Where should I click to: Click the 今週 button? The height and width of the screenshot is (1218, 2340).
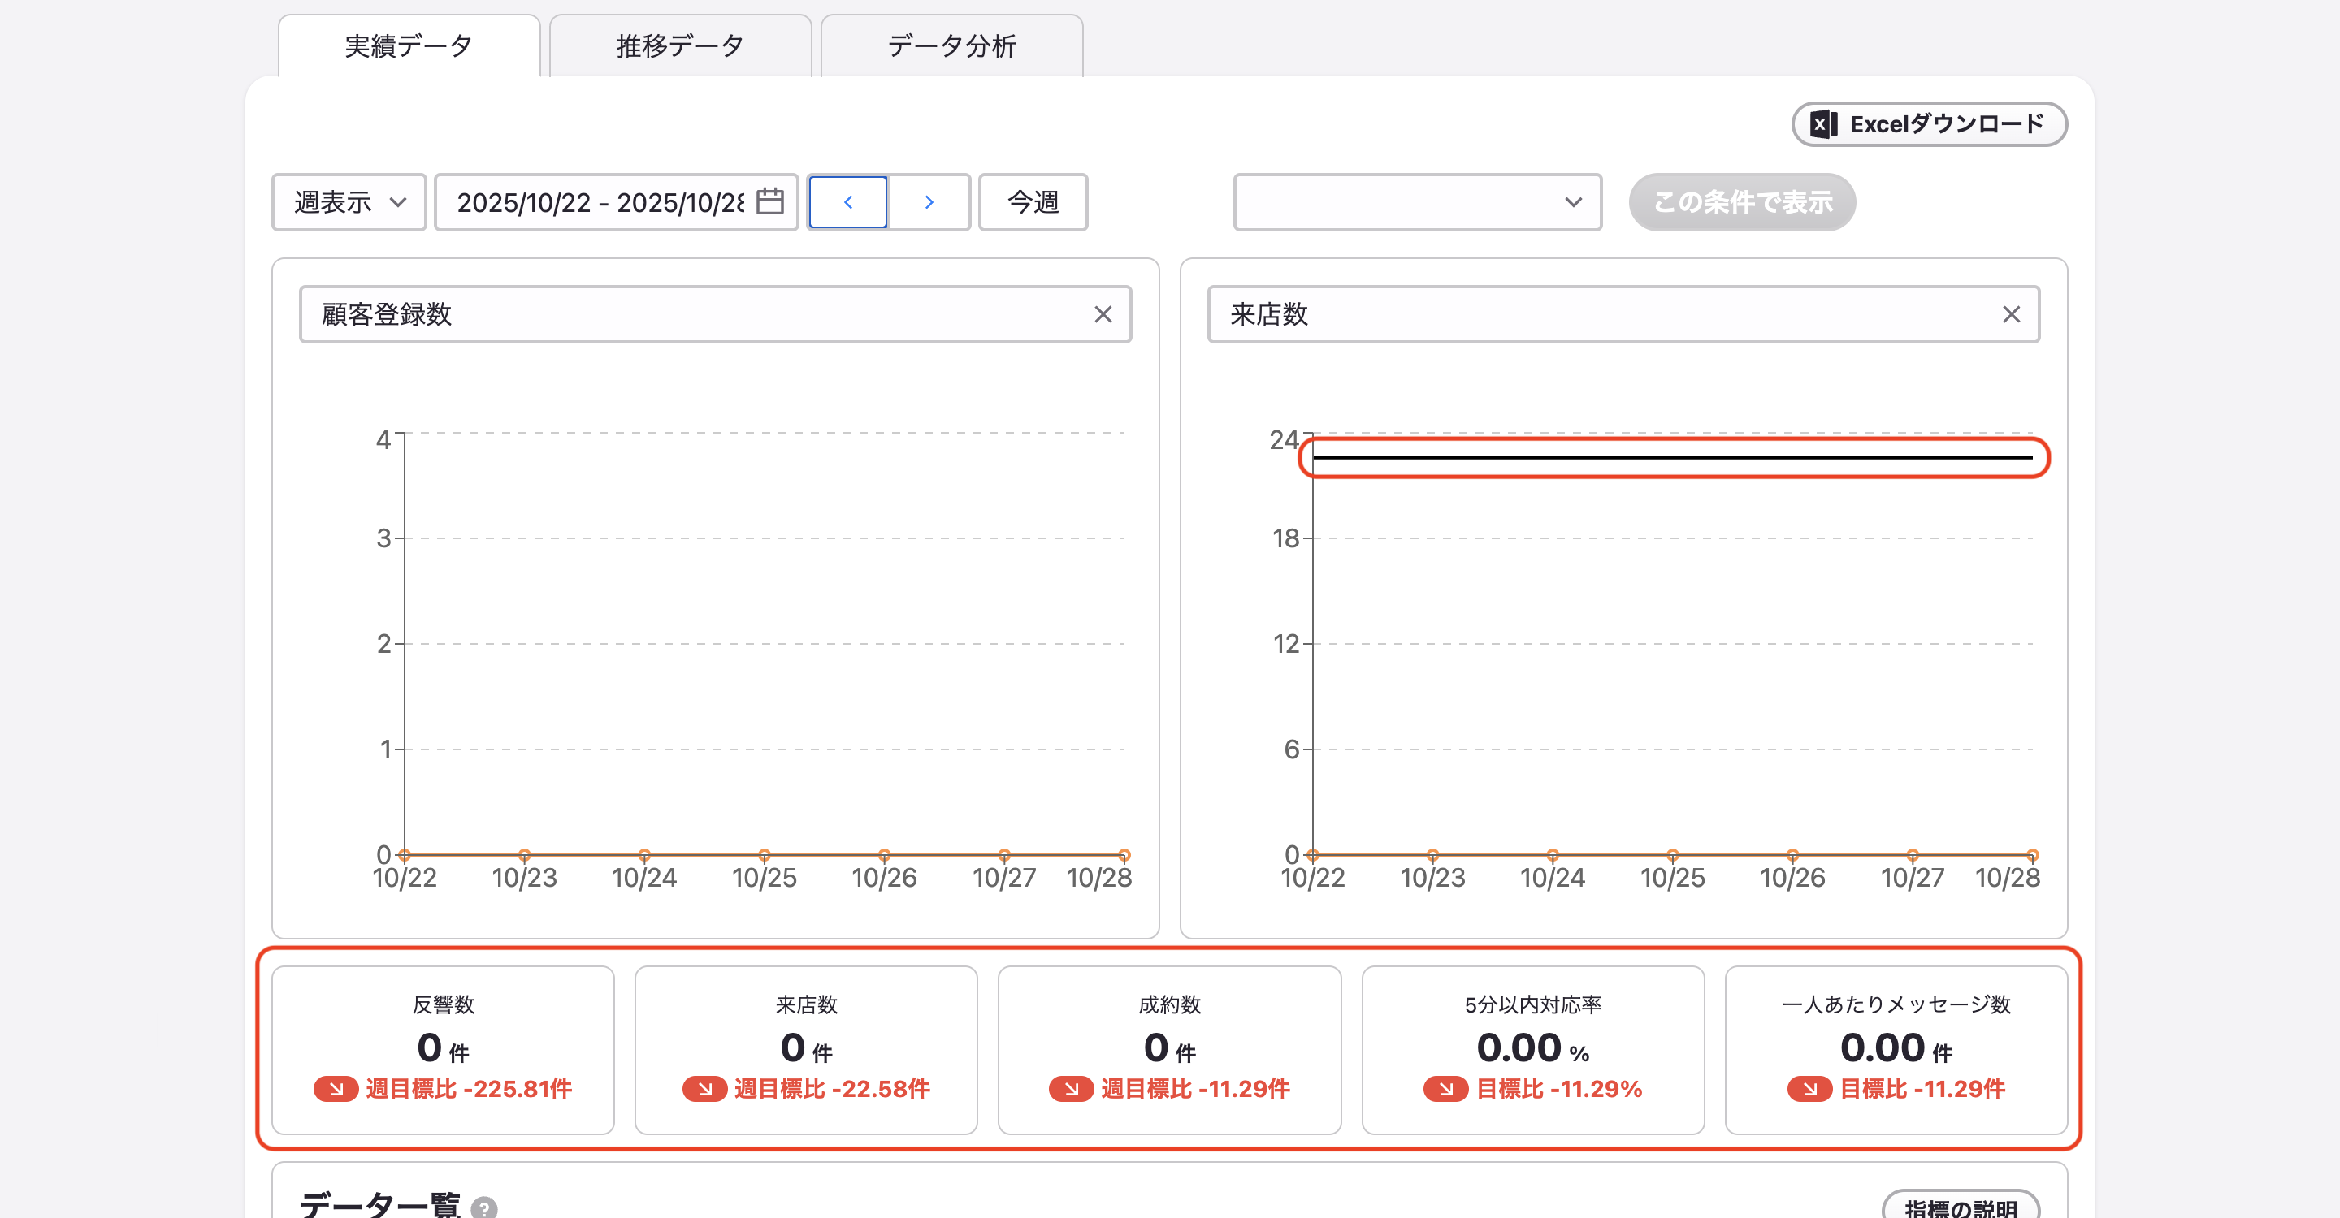tap(1033, 201)
